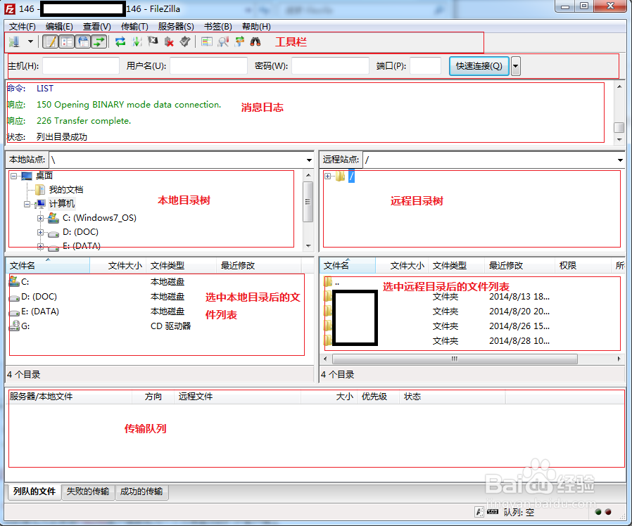Toggle directory comparison icon
This screenshot has height=526, width=632.
click(223, 41)
